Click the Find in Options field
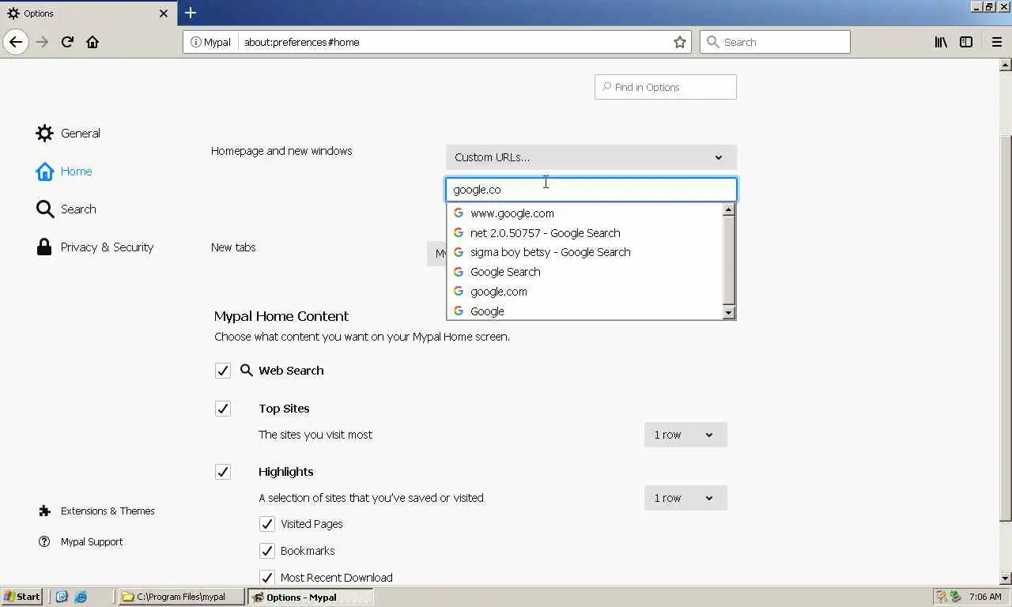Viewport: 1012px width, 607px height. [665, 87]
